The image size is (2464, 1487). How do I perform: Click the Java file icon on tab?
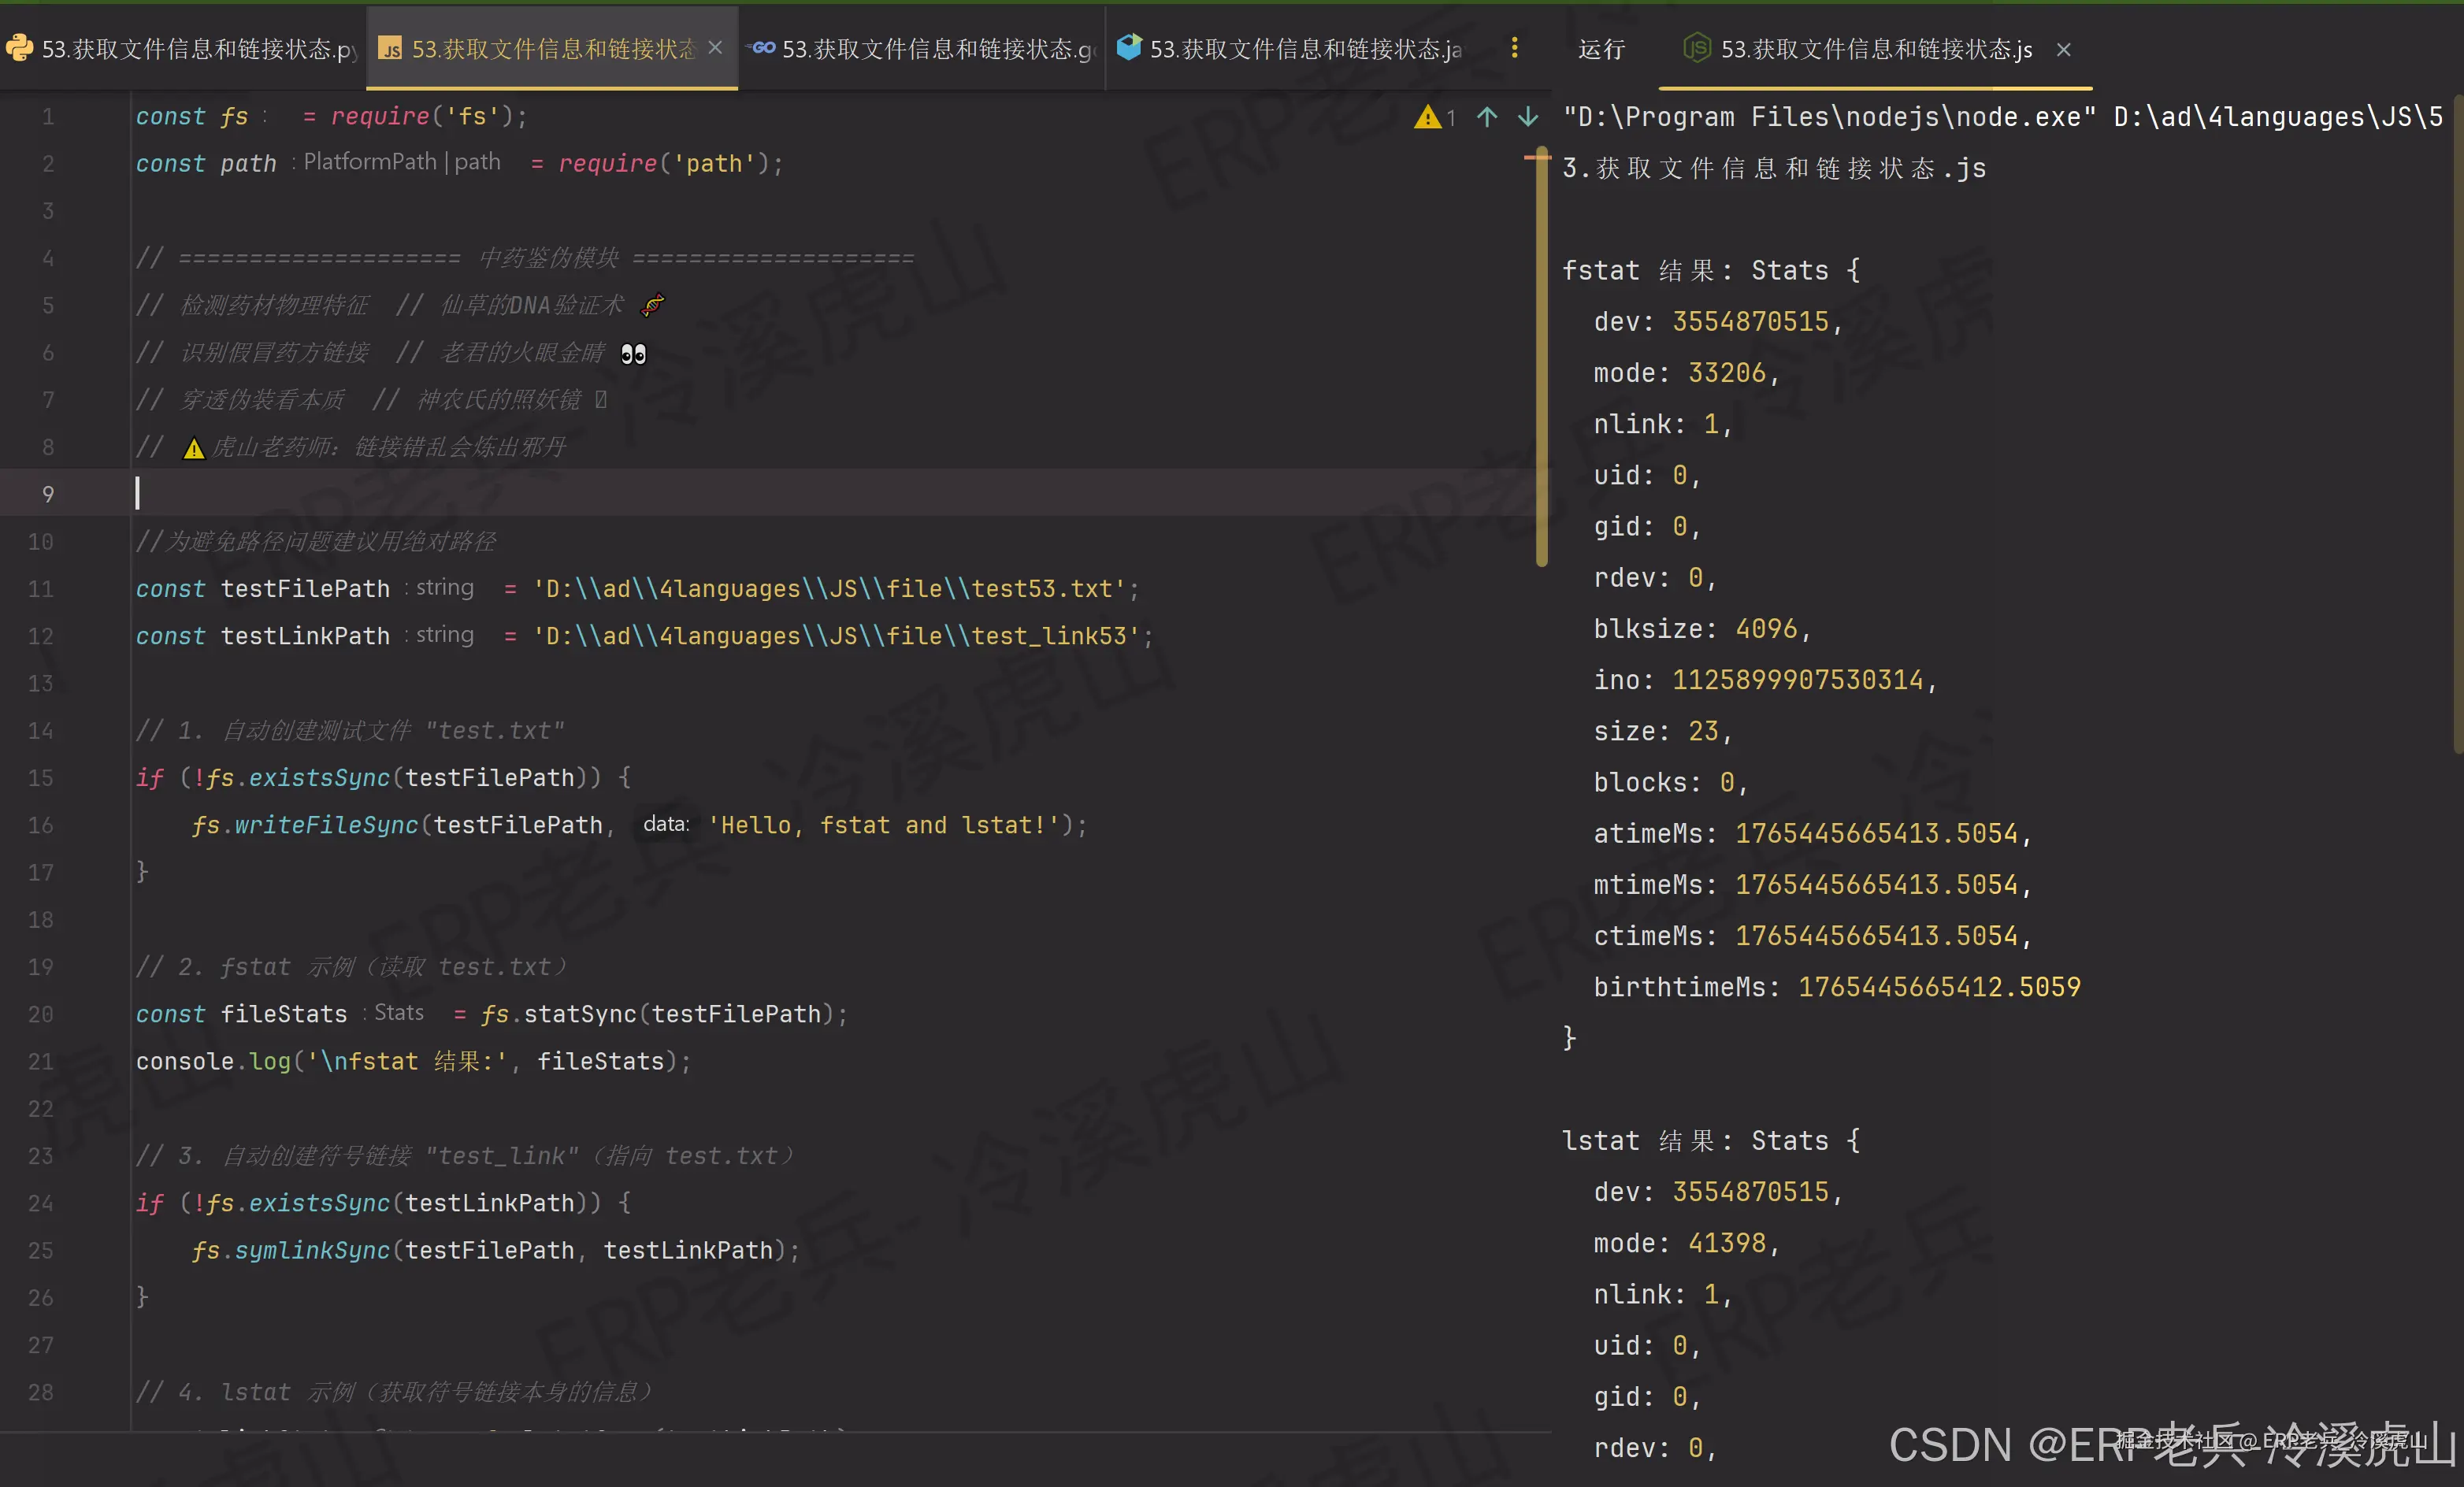1129,48
